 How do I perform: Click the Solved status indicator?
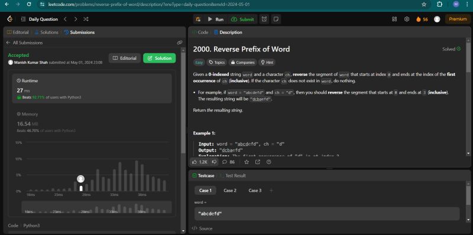click(x=451, y=49)
